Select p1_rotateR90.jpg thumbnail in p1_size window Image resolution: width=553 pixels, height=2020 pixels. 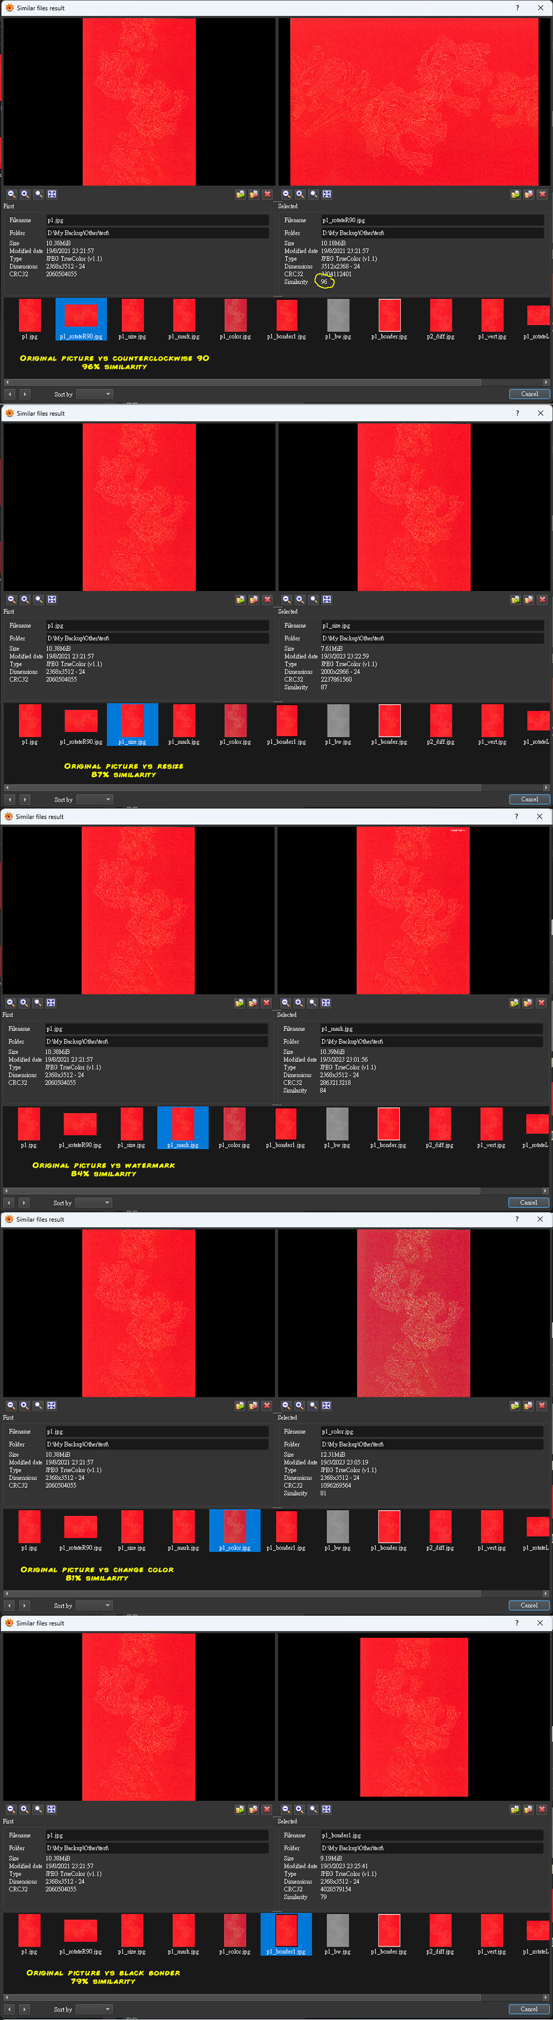81,725
